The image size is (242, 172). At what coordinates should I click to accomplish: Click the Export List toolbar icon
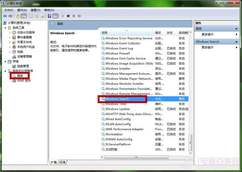(42, 16)
